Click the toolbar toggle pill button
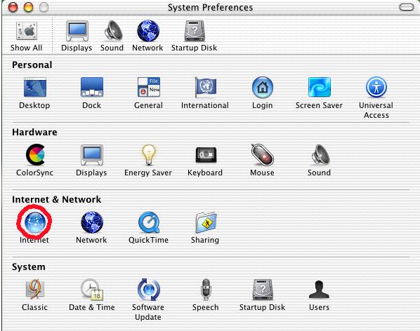 (407, 7)
